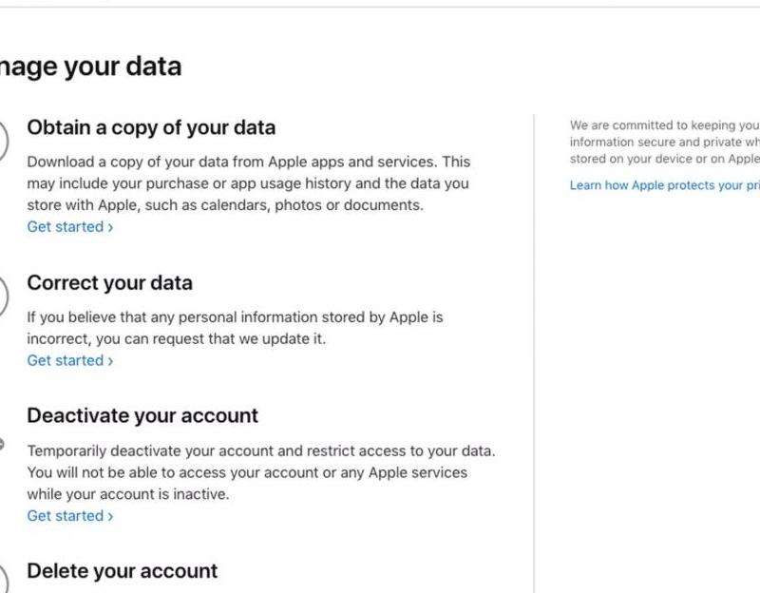
Task: Select the Delete your account heading
Action: tap(122, 571)
